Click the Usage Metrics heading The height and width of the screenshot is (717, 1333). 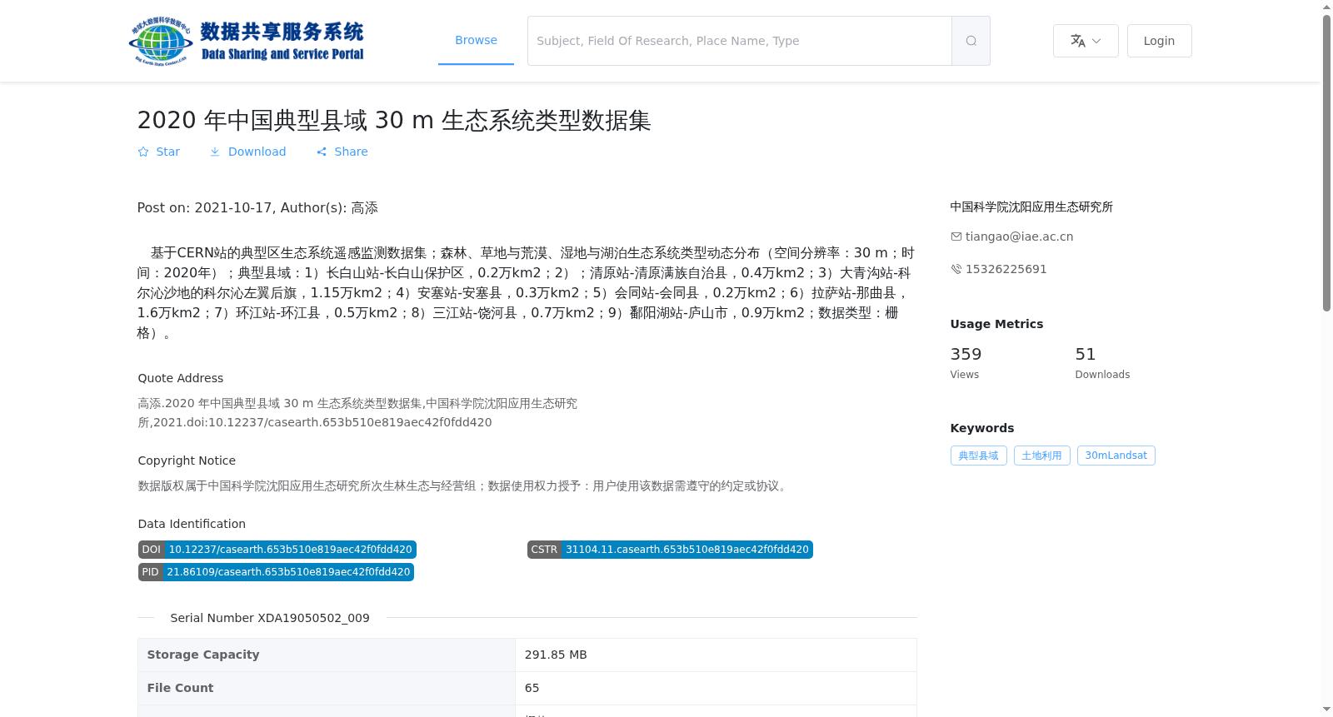click(x=996, y=324)
